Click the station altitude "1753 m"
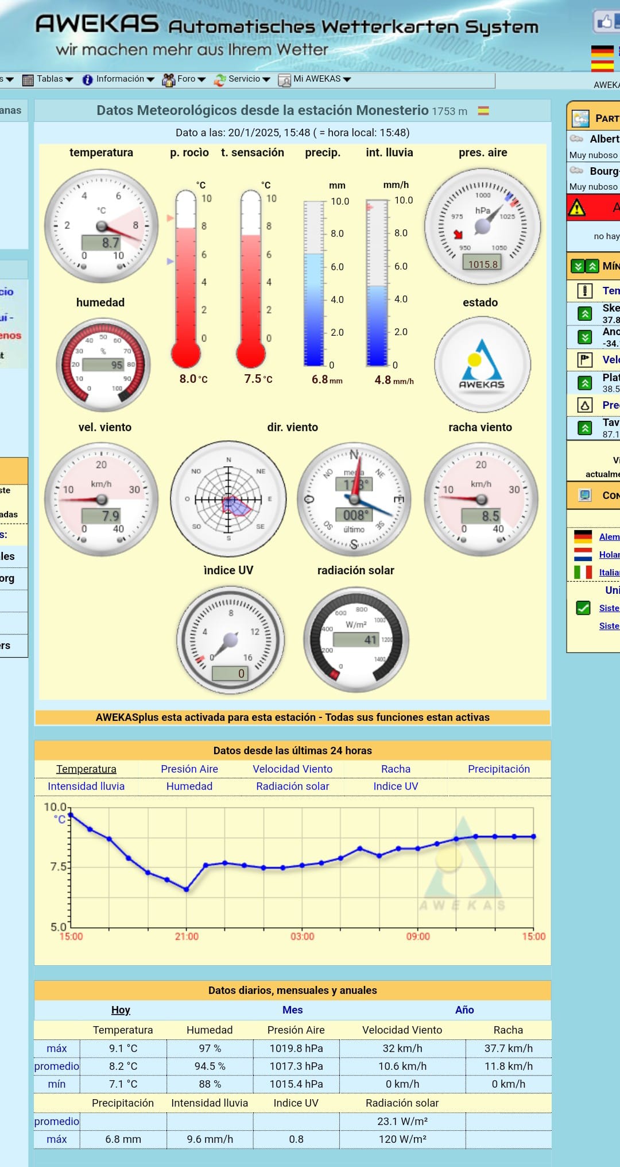The width and height of the screenshot is (620, 1167). [449, 111]
